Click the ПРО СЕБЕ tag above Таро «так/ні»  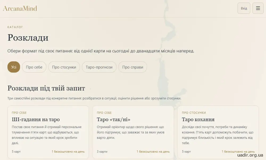click(x=104, y=113)
